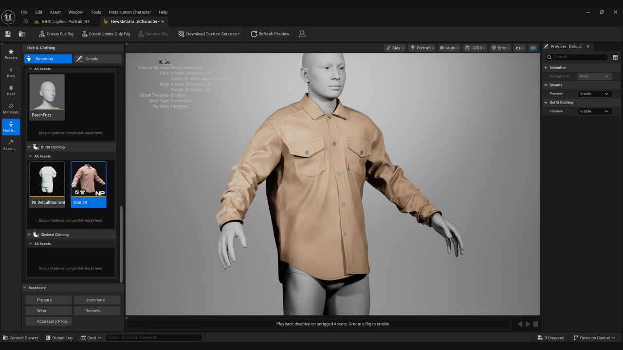Screen dimensions: 623x350
Task: Open the Tools menu
Action: coord(96,12)
